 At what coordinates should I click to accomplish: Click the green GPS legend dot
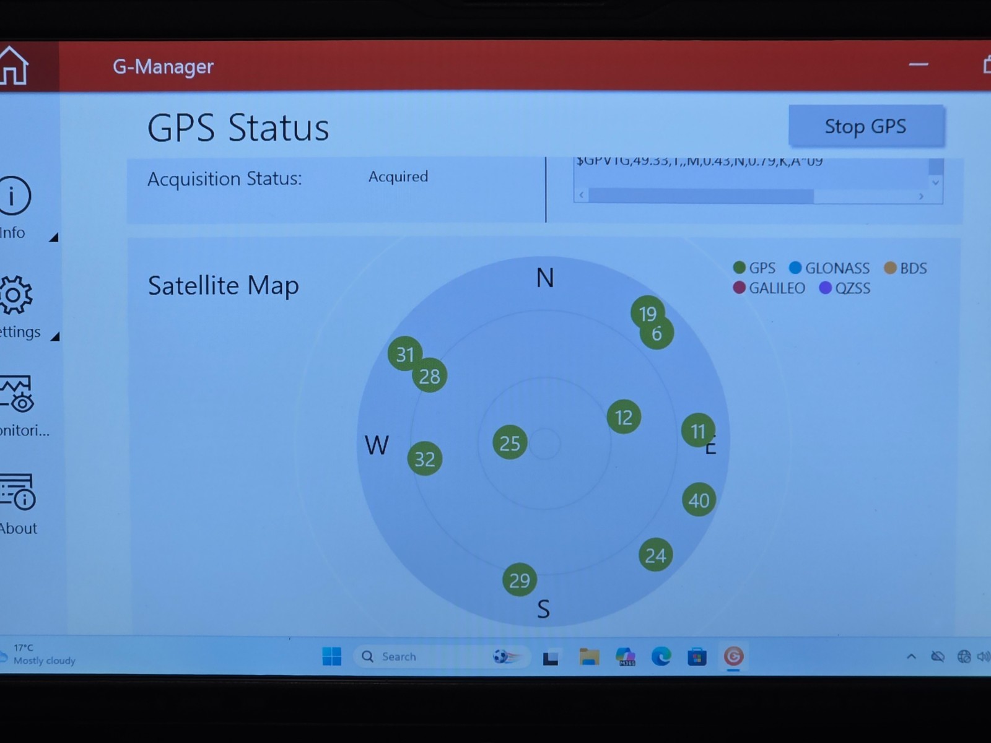click(x=739, y=267)
